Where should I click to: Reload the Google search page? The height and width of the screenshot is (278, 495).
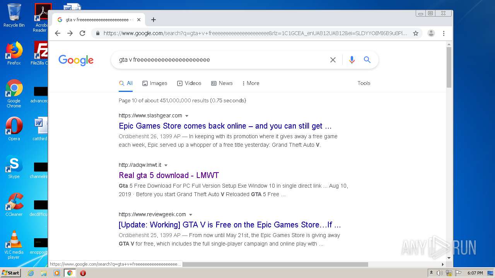(x=82, y=33)
